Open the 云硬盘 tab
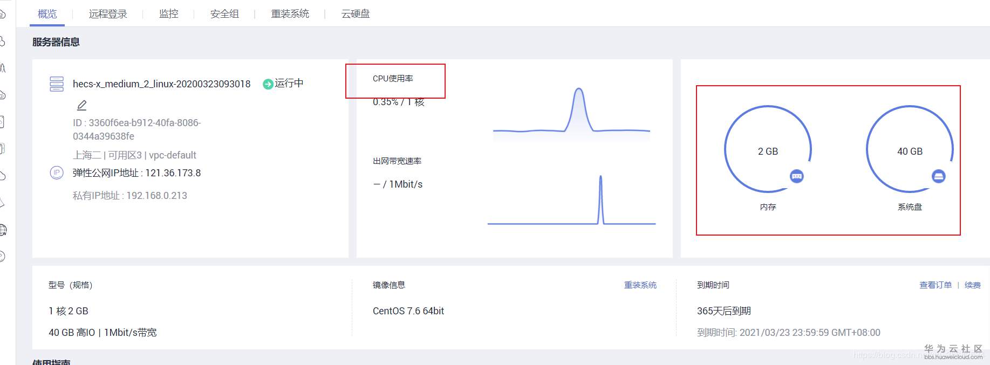 (x=356, y=13)
